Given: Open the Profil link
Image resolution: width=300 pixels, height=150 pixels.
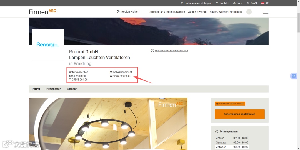Looking at the screenshot, I should [254, 3].
